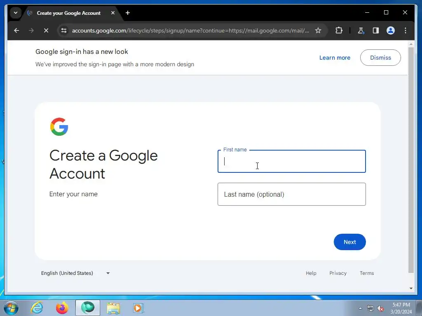The height and width of the screenshot is (316, 422).
Task: Expand the tab search dropdown
Action: point(16,13)
